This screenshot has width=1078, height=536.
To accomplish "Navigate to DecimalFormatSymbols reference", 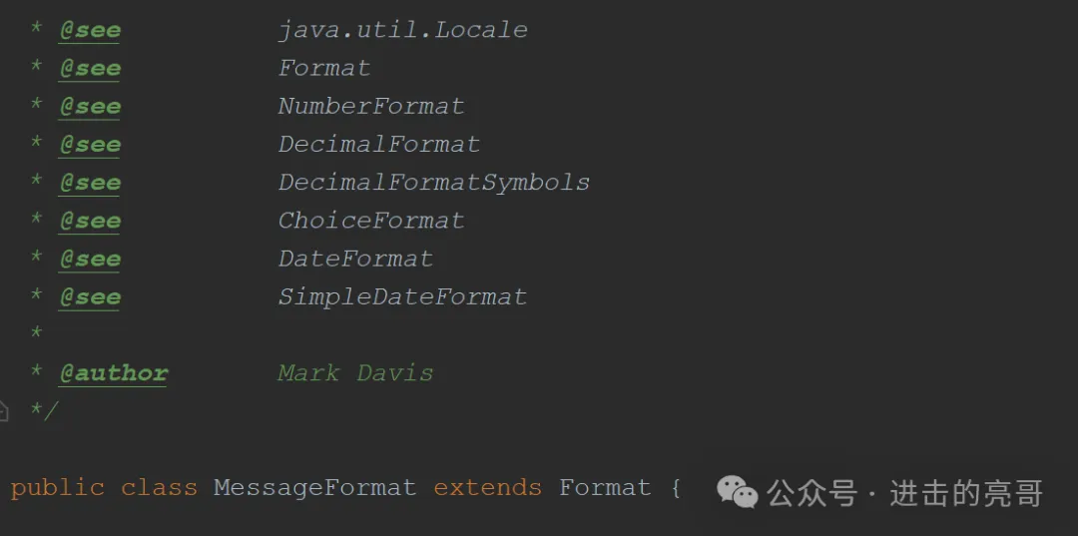I will (434, 183).
